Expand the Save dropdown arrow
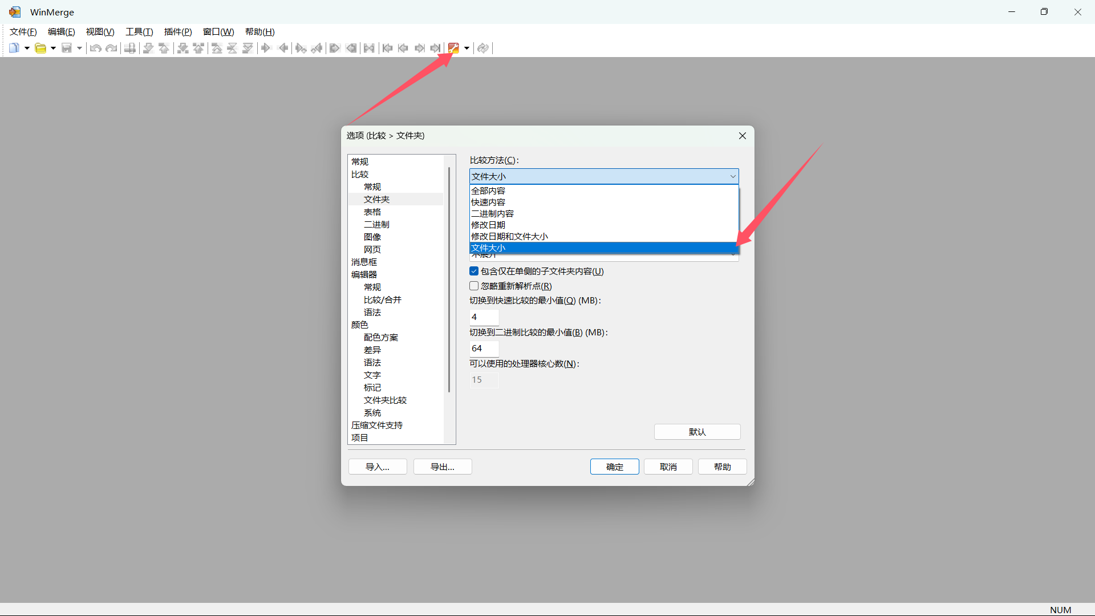Image resolution: width=1095 pixels, height=616 pixels. click(79, 48)
